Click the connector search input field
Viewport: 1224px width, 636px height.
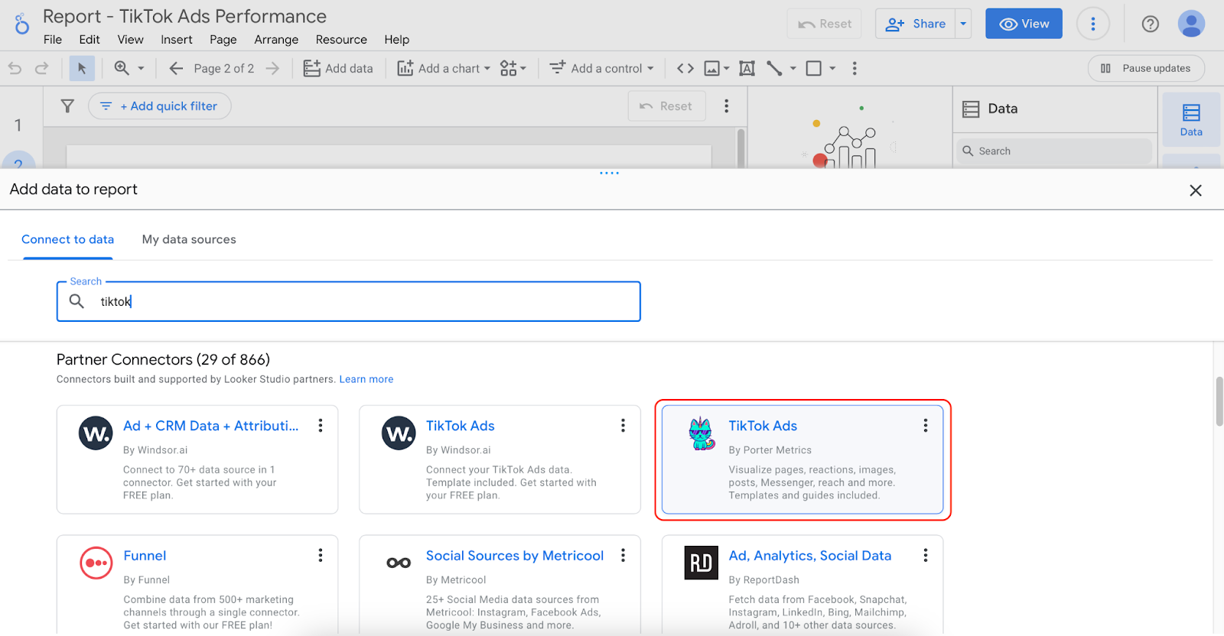coord(349,301)
